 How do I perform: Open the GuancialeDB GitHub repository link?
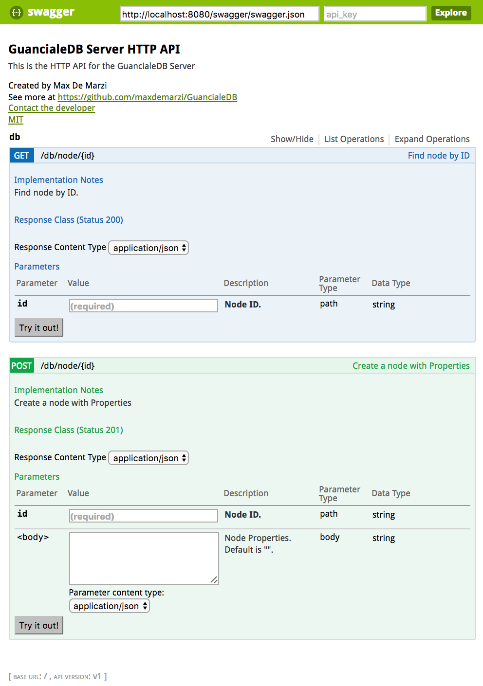(147, 97)
